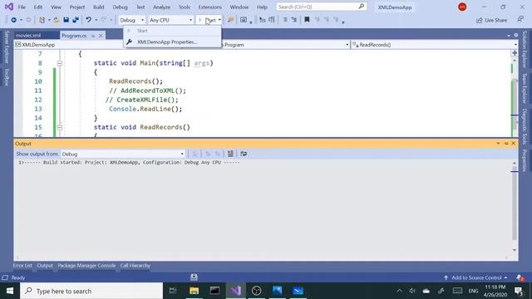
Task: Save the current file with Save icon
Action: [x=66, y=20]
